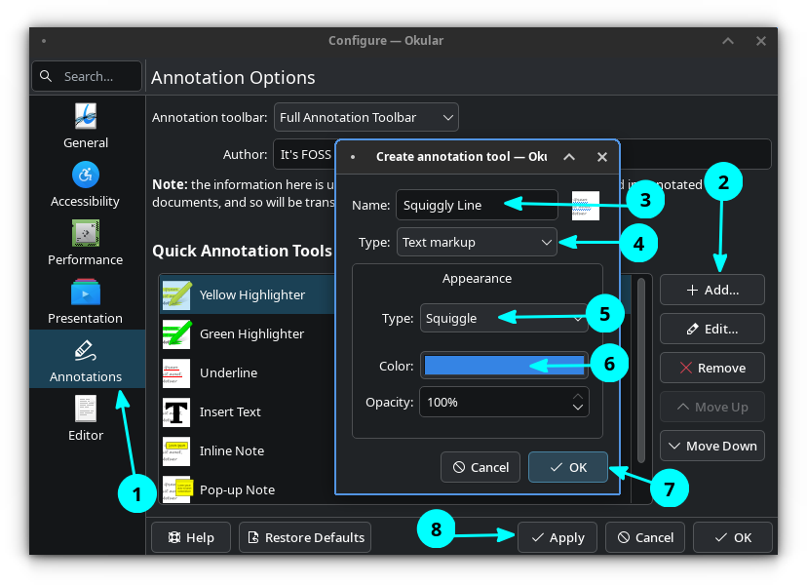807x586 pixels.
Task: Click the Insert Text tool icon
Action: pos(176,411)
